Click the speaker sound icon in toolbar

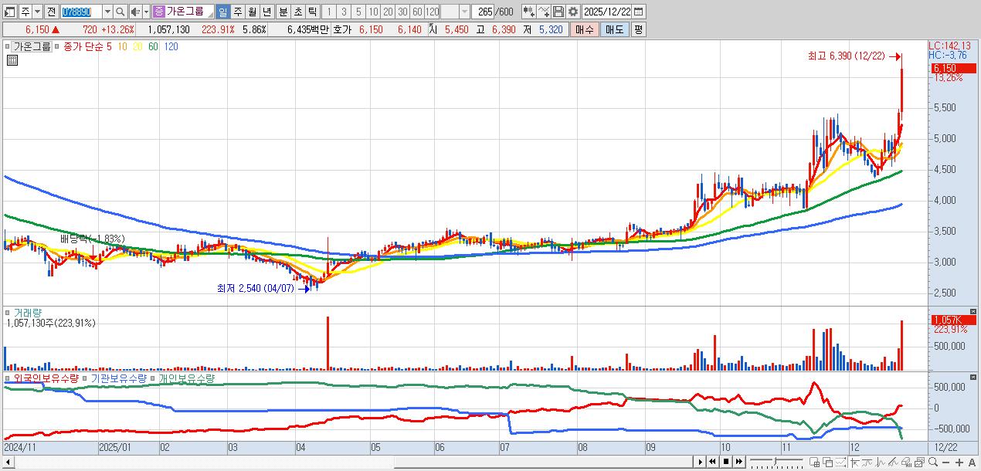tap(135, 12)
